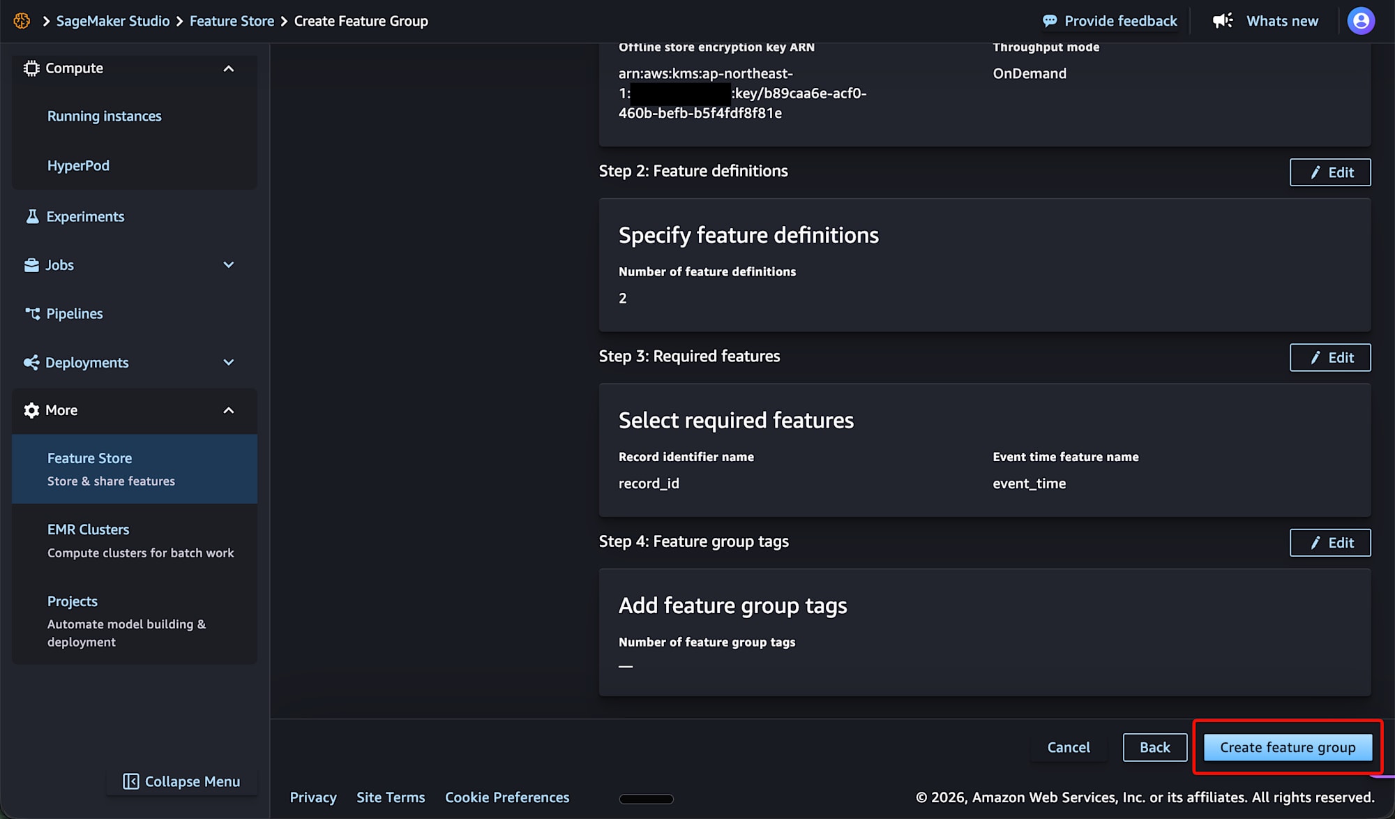Click the Deployments share icon

click(x=31, y=363)
